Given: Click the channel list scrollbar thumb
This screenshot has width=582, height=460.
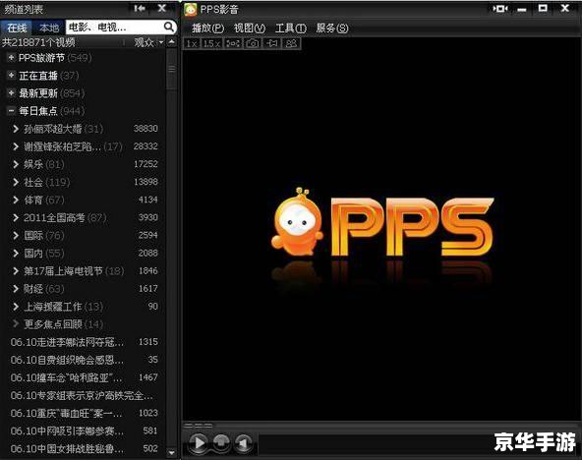Looking at the screenshot, I should [x=171, y=69].
